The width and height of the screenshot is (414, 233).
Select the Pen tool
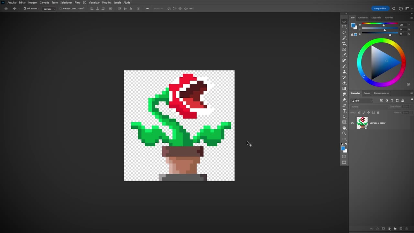click(x=344, y=105)
